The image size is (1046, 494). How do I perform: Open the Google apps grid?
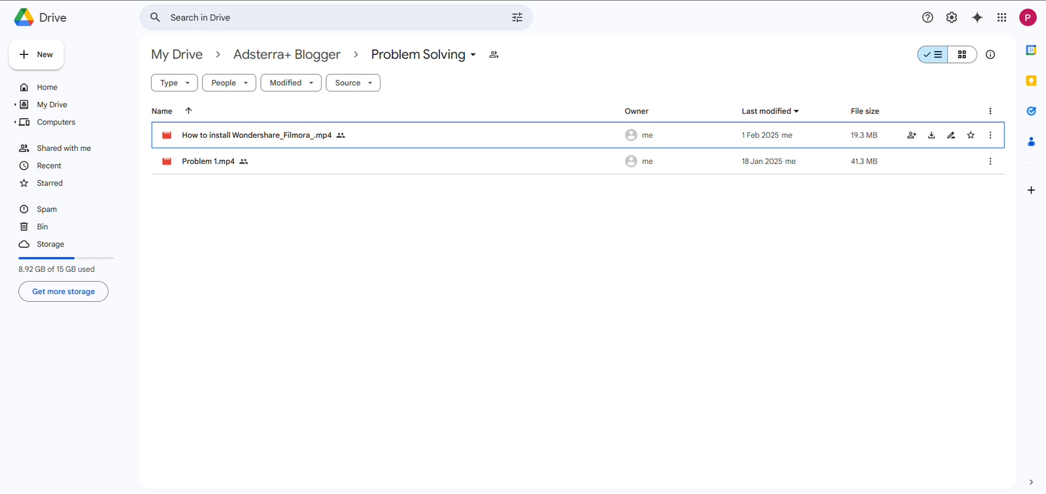click(1002, 18)
